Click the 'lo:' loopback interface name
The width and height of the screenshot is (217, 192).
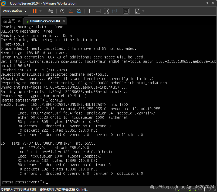click(x=4, y=143)
